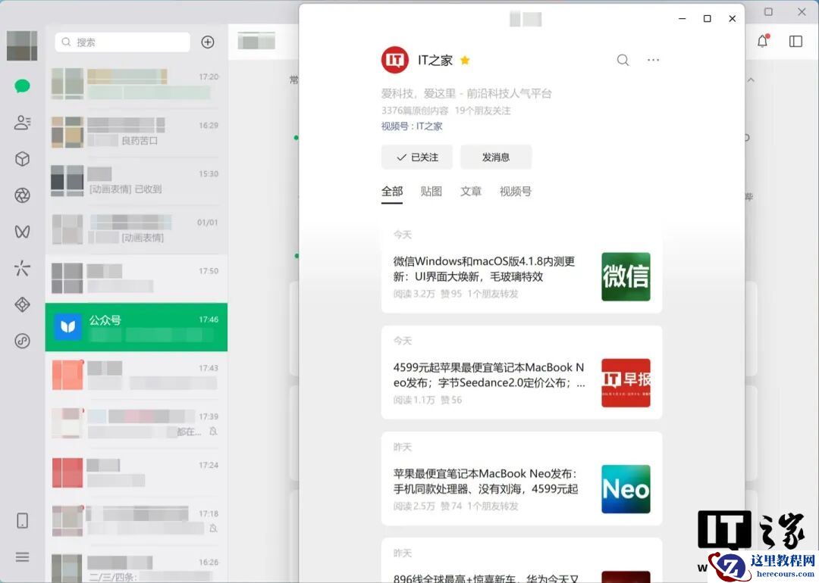Image resolution: width=819 pixels, height=583 pixels.
Task: Close the main WeChat window behind
Action: point(802,11)
